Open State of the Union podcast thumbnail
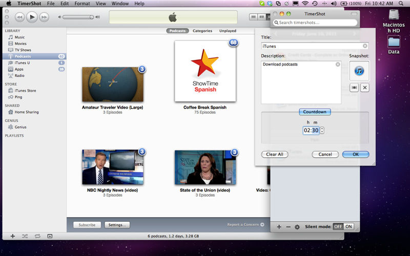 coord(206,167)
